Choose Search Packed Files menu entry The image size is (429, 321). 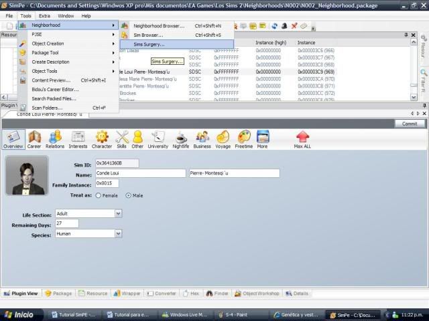pos(68,99)
